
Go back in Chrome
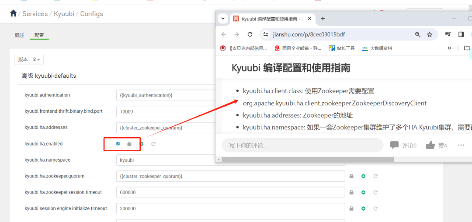pos(223,34)
